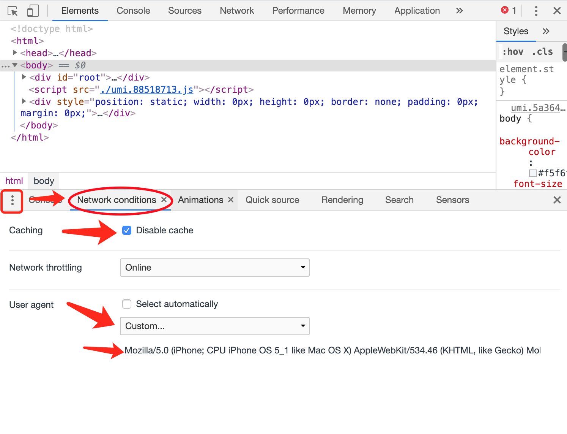The image size is (567, 434).
Task: Open the umi.5a364 stylesheet link
Action: pyautogui.click(x=538, y=108)
